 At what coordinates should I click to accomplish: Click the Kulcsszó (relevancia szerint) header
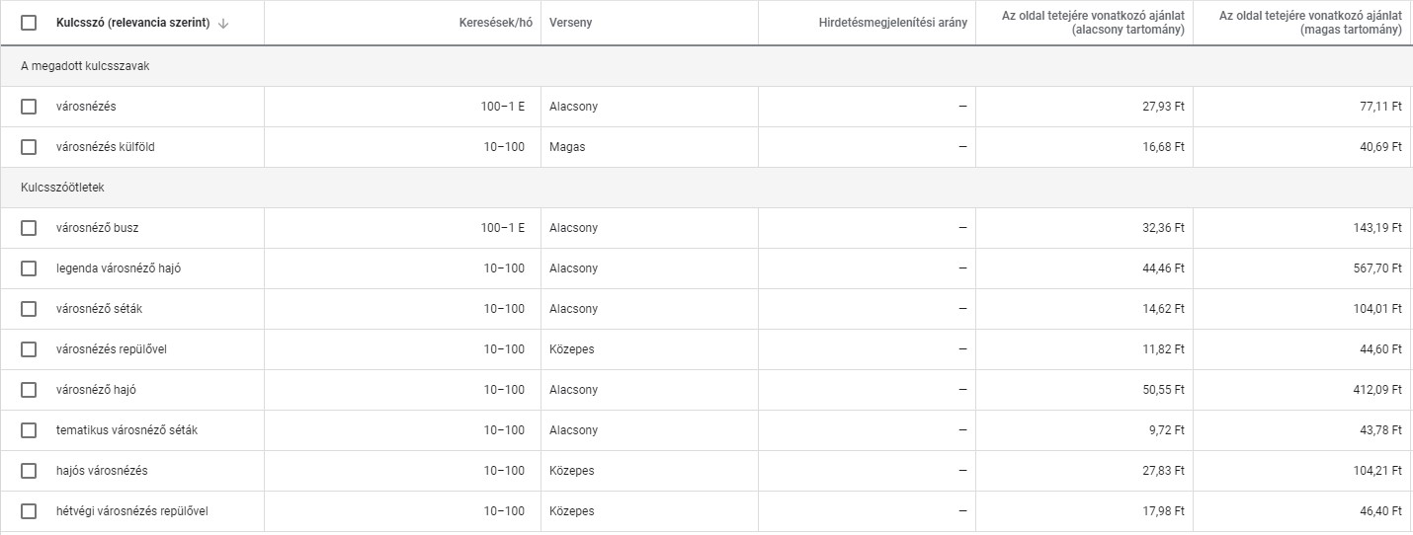[x=132, y=23]
